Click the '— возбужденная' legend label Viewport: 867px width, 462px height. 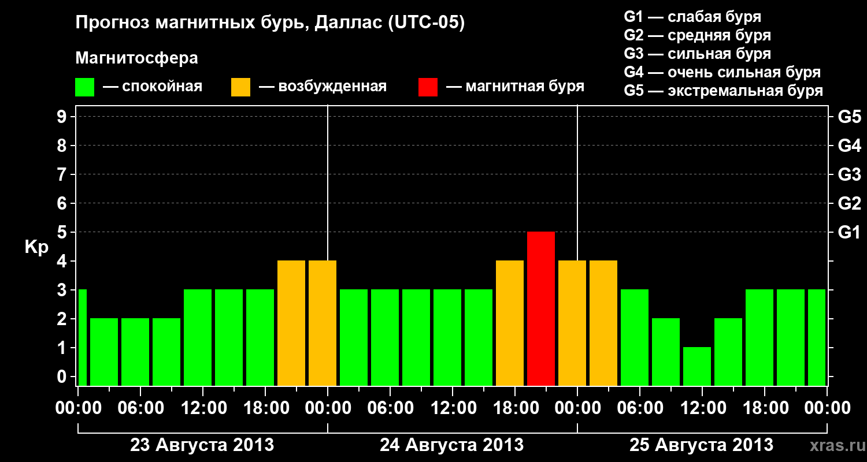[x=323, y=87]
